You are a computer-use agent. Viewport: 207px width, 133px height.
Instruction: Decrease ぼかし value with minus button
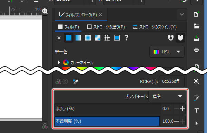177,109
